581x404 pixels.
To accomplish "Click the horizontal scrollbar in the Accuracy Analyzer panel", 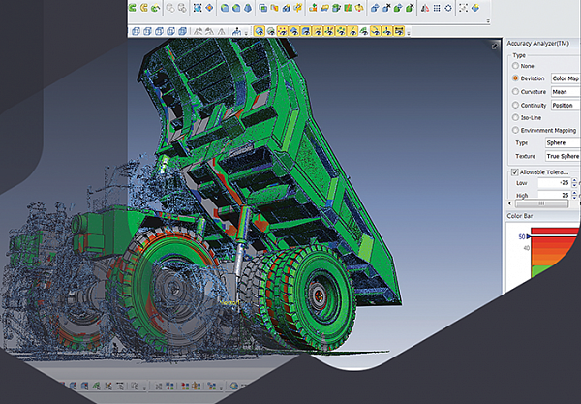I will click(x=542, y=205).
